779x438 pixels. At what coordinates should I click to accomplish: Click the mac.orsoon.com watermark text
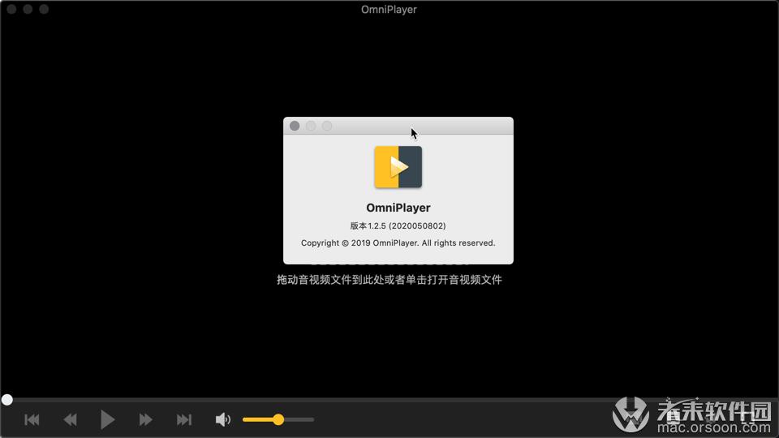coord(696,427)
